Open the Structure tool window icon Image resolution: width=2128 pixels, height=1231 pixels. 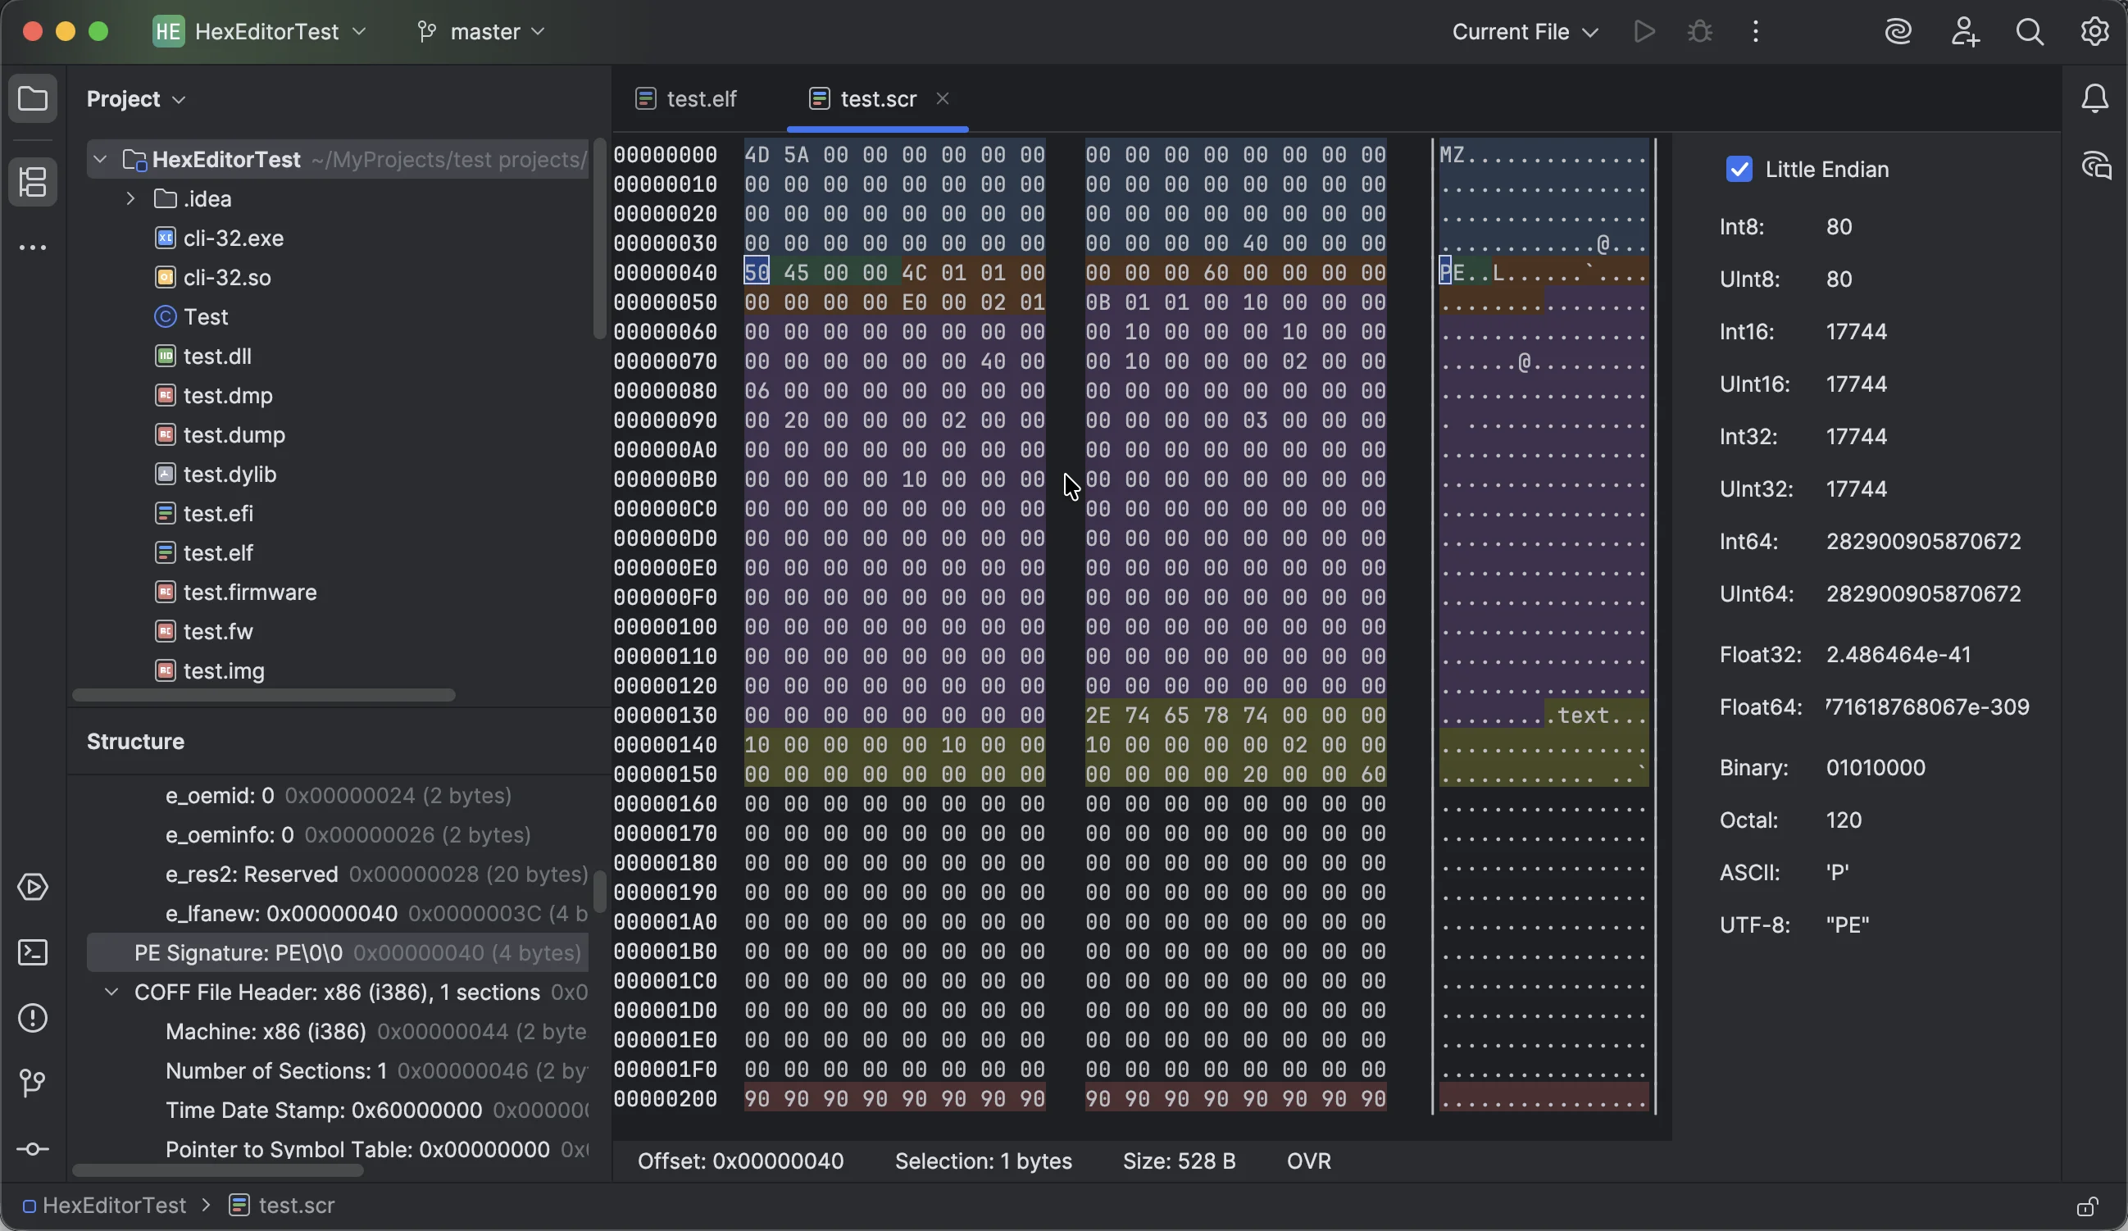(x=33, y=181)
